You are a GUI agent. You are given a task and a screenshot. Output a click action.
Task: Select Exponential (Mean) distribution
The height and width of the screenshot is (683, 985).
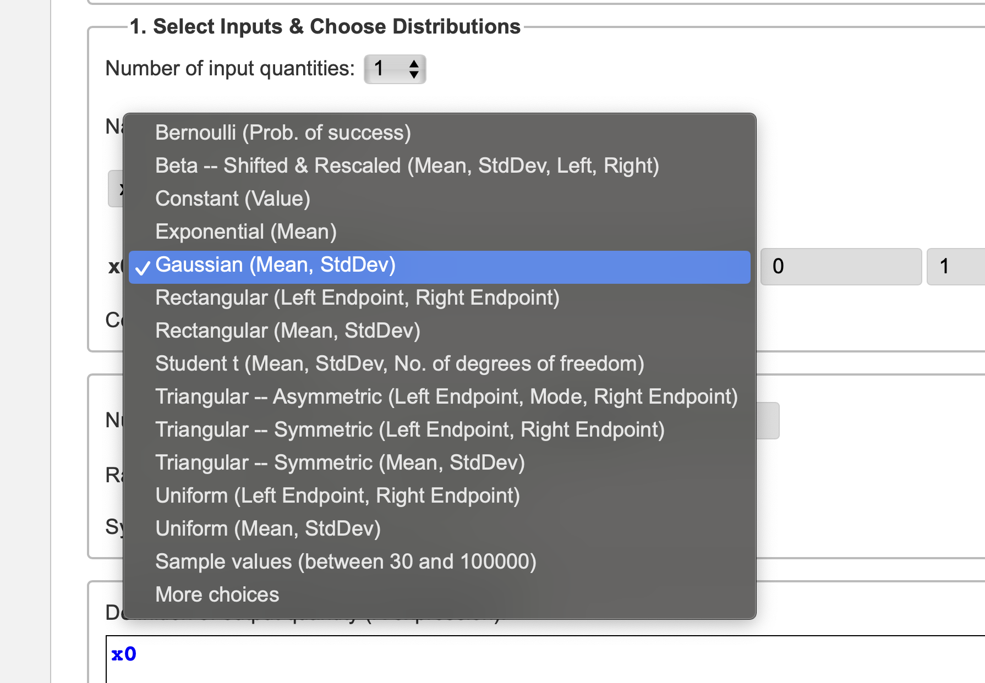click(245, 232)
